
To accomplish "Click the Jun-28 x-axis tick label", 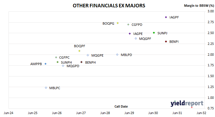I will [x=105, y=113].
